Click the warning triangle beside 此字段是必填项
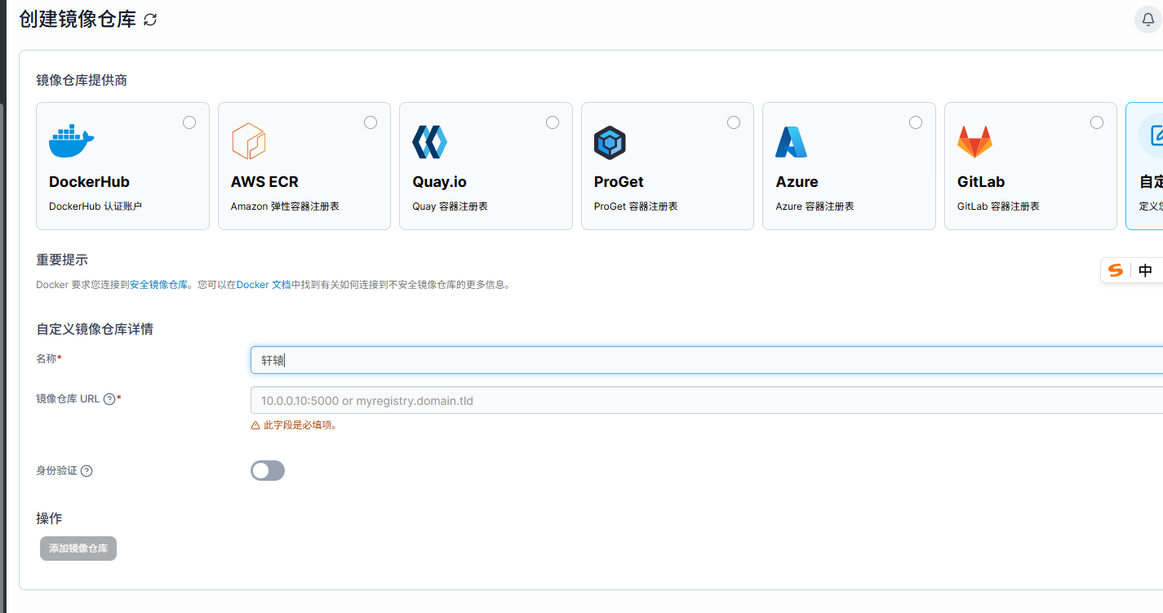 point(255,425)
